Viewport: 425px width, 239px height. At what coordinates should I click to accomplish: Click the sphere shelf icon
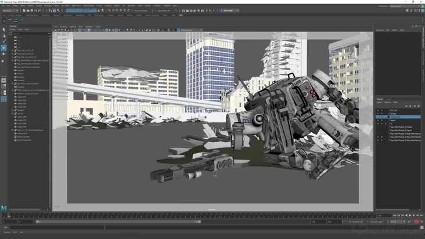click(x=10, y=19)
